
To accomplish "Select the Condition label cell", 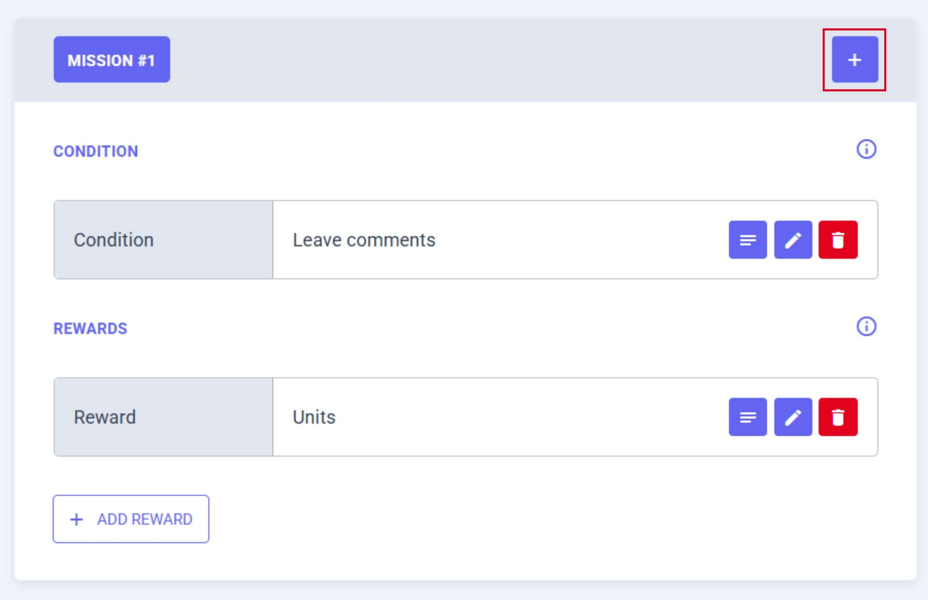I will [163, 240].
